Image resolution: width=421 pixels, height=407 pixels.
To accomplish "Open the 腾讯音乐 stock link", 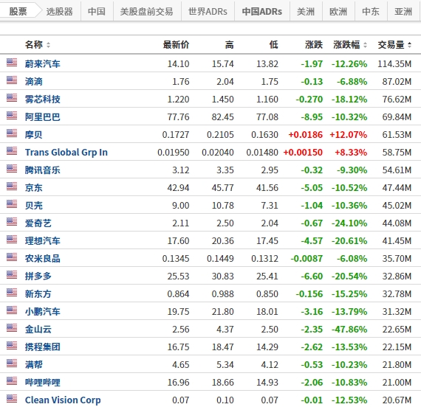I will pyautogui.click(x=42, y=170).
